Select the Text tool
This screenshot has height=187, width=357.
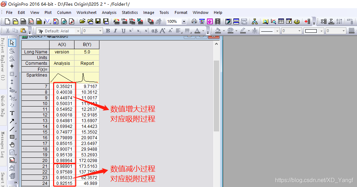[x=12, y=113]
